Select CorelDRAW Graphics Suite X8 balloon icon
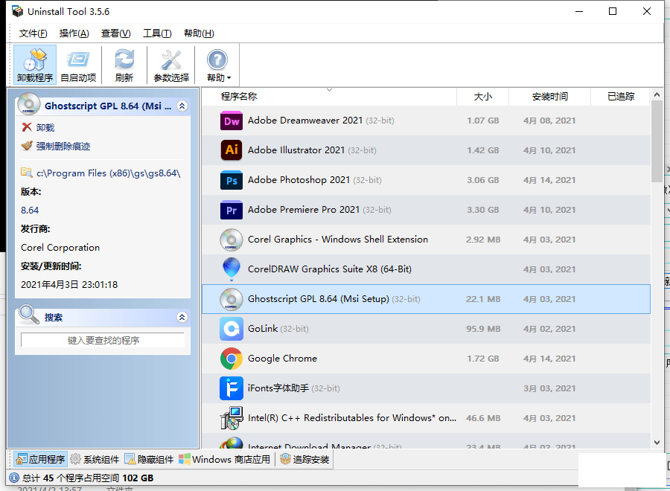The image size is (670, 491). click(x=232, y=269)
